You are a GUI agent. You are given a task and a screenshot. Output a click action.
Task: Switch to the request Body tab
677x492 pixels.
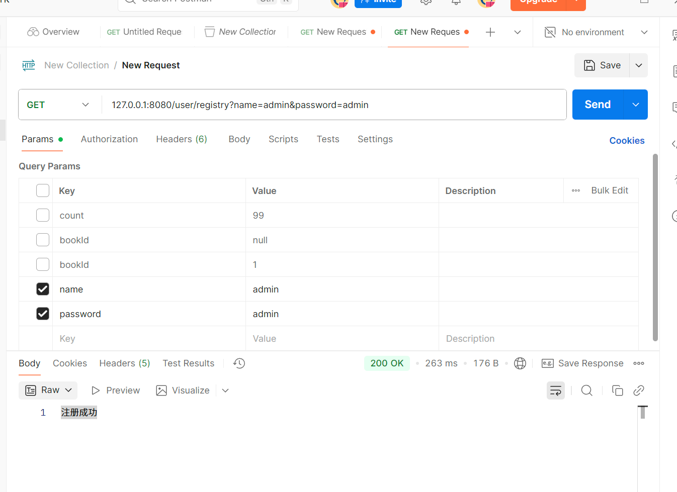[x=239, y=139]
